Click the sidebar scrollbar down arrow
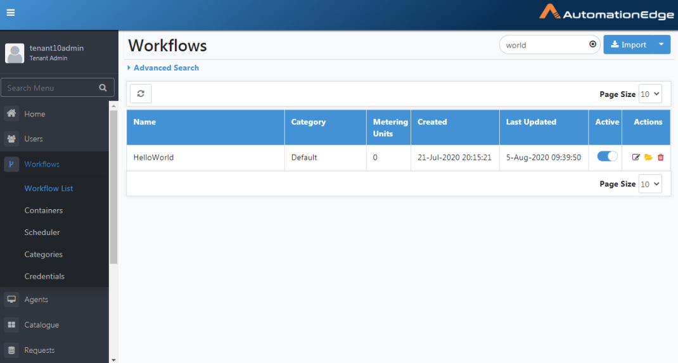The height and width of the screenshot is (363, 678). pyautogui.click(x=113, y=360)
